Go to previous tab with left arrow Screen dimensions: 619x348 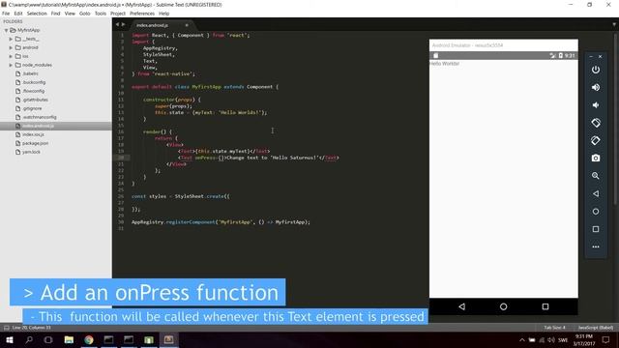pyautogui.click(x=117, y=24)
